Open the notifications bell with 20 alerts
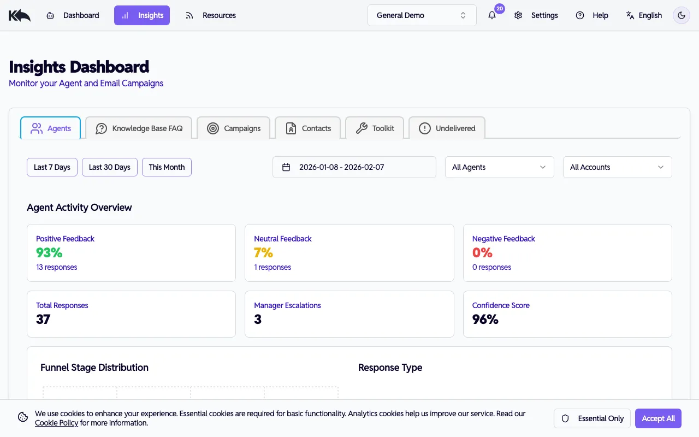The height and width of the screenshot is (437, 699). pos(492,15)
